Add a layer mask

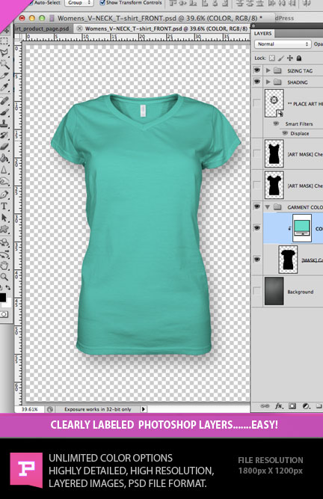pos(292,406)
